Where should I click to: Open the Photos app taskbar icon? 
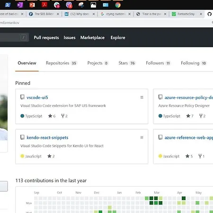coord(93,5)
